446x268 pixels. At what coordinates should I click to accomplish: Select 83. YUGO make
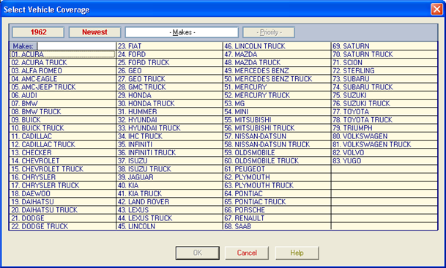(x=384, y=161)
